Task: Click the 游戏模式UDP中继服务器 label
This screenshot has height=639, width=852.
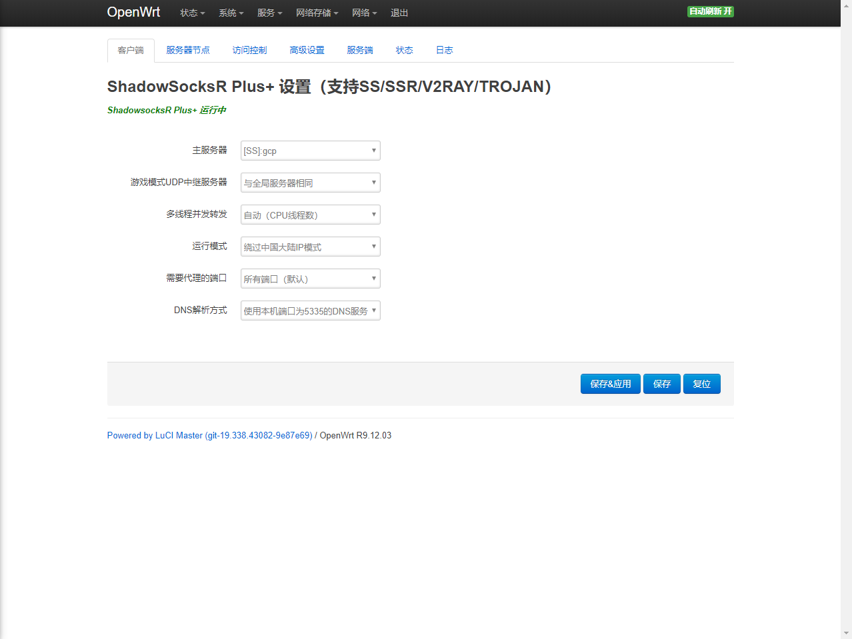Action: [x=179, y=182]
